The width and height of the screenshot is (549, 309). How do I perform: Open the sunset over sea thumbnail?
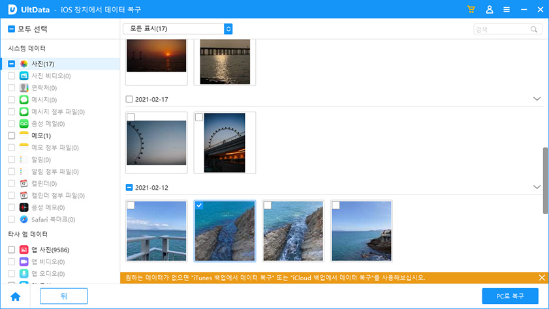pos(157,55)
